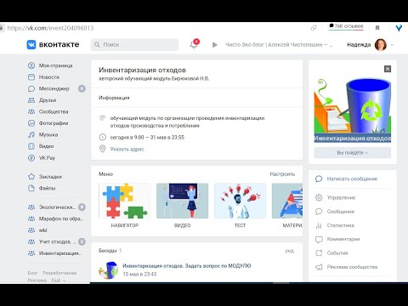Open the ВИДЕО menu tile
The image size is (408, 306).
(182, 206)
